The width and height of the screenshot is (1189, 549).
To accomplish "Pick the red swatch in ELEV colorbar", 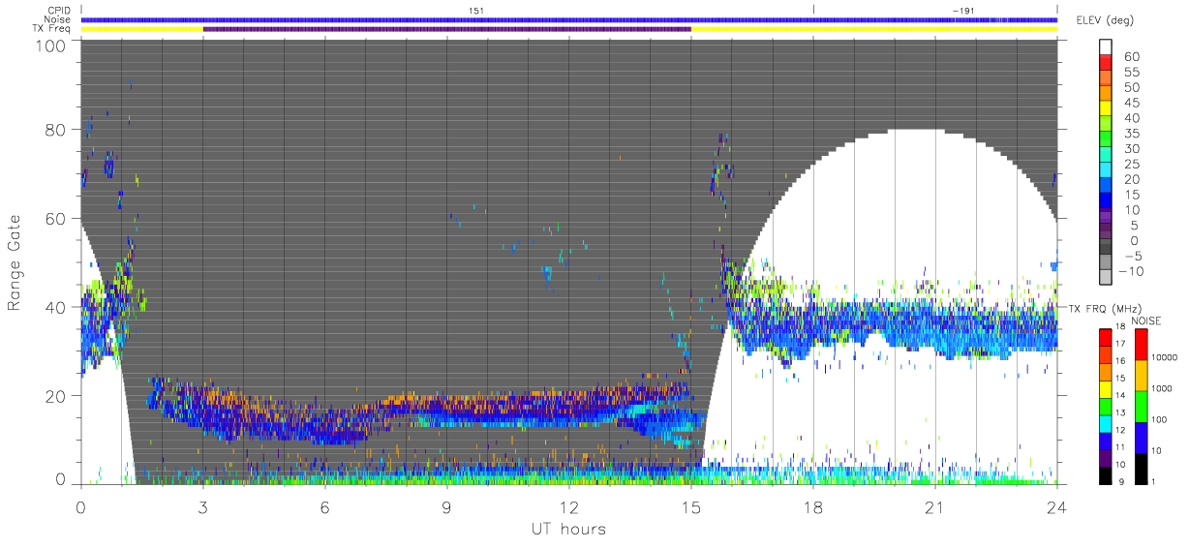I will 1107,62.
